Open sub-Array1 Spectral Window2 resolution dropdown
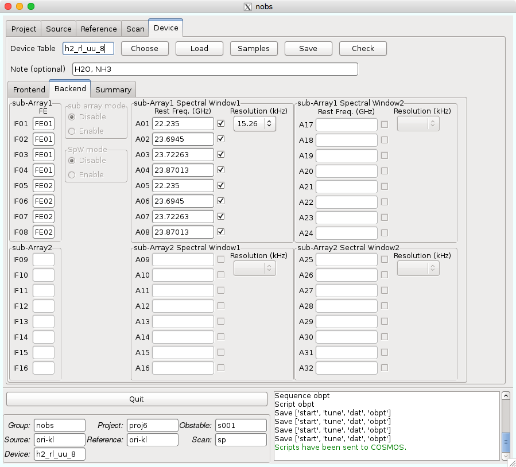 418,124
